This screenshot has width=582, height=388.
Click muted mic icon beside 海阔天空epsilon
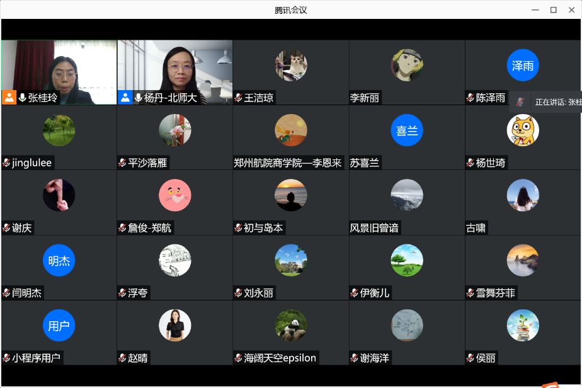click(238, 358)
